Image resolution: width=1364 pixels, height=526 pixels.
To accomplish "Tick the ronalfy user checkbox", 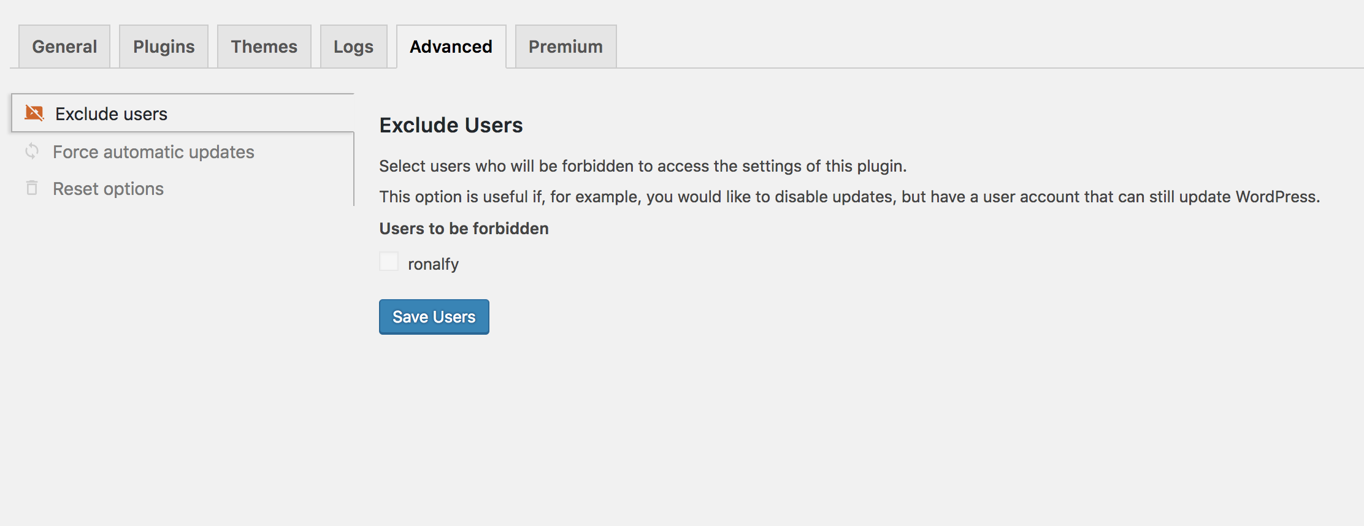I will (389, 261).
